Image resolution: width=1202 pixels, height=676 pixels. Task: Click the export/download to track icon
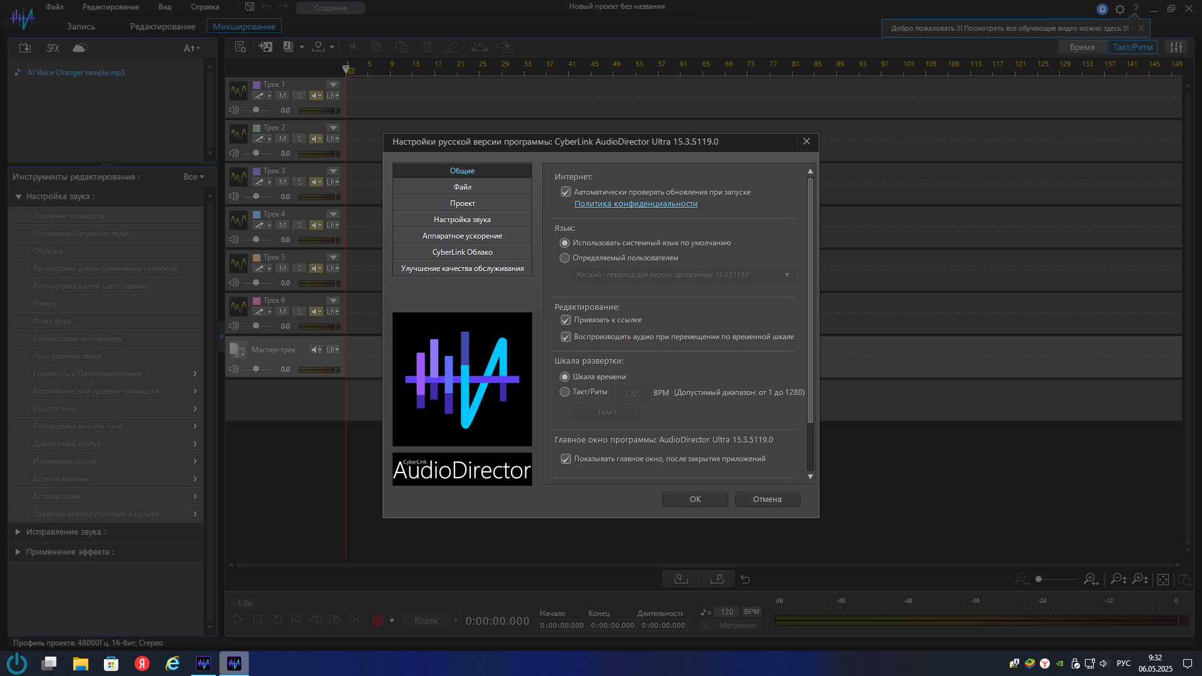(319, 47)
